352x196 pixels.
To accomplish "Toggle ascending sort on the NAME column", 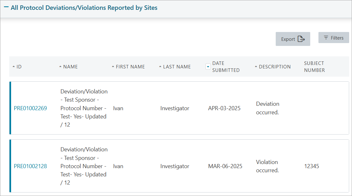I will click(x=60, y=66).
